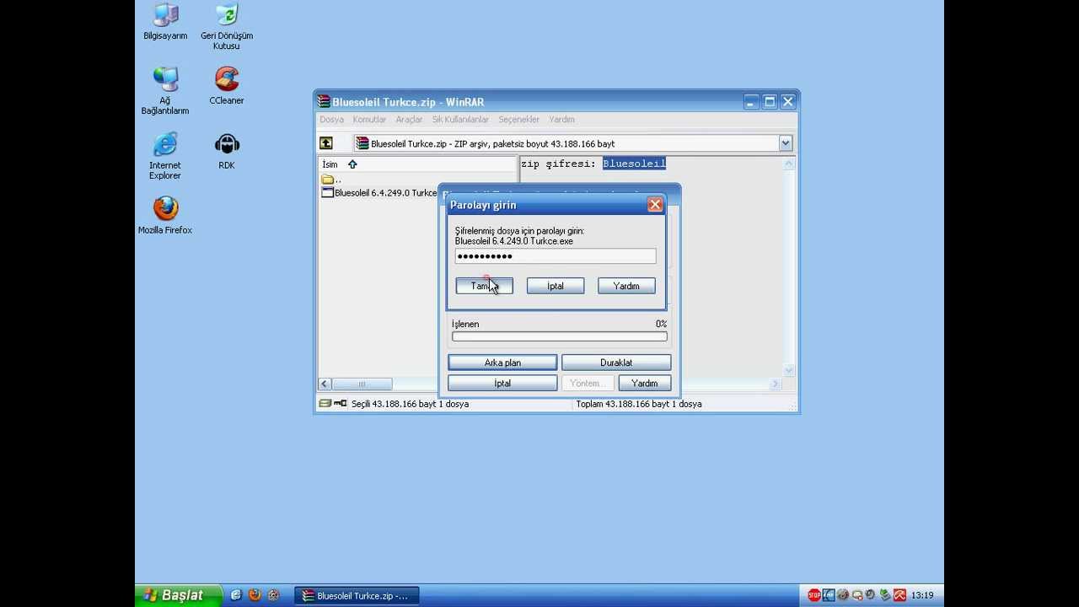The image size is (1079, 607).
Task: Minimize the WinRAR window
Action: [x=751, y=102]
